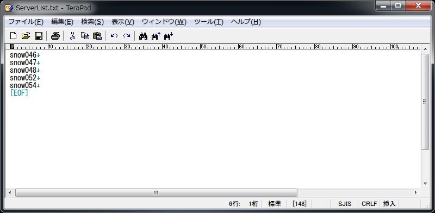Create a new file with toolbar icon
This screenshot has width=435, height=213.
point(13,36)
